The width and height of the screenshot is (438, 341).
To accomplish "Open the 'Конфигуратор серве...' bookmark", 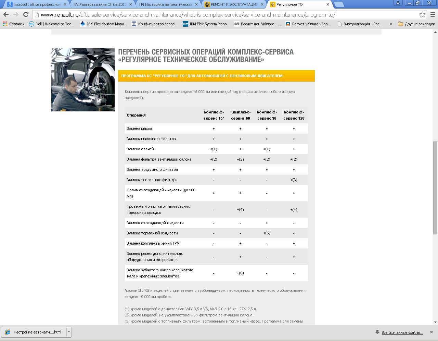I will (155, 24).
